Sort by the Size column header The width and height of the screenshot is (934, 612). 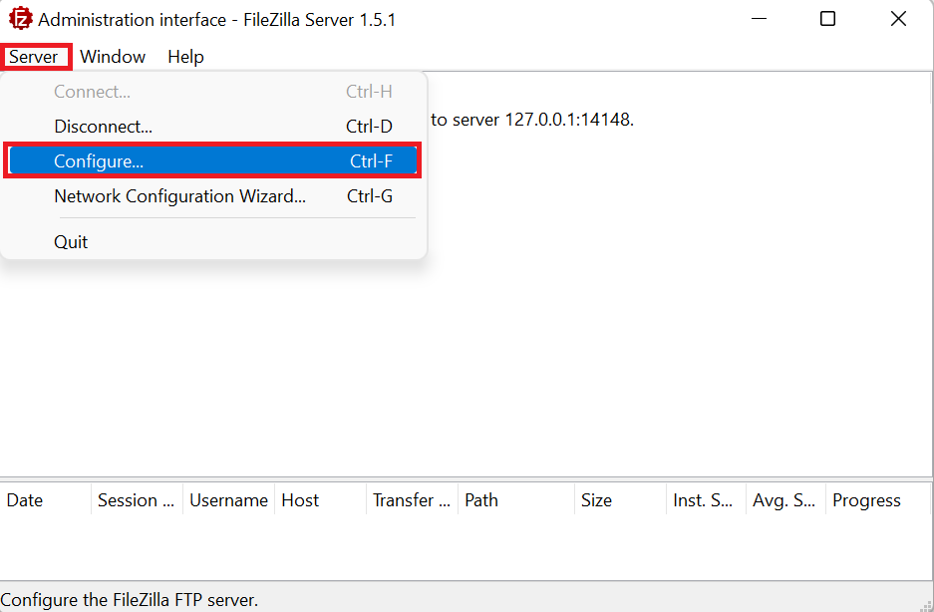[x=621, y=500]
